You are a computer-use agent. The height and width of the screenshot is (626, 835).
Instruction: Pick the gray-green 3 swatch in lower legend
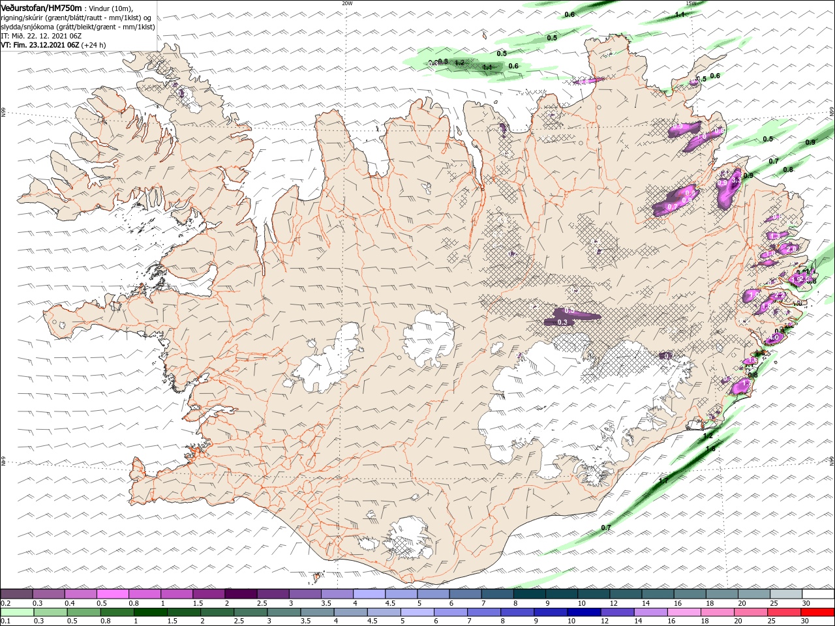click(284, 612)
